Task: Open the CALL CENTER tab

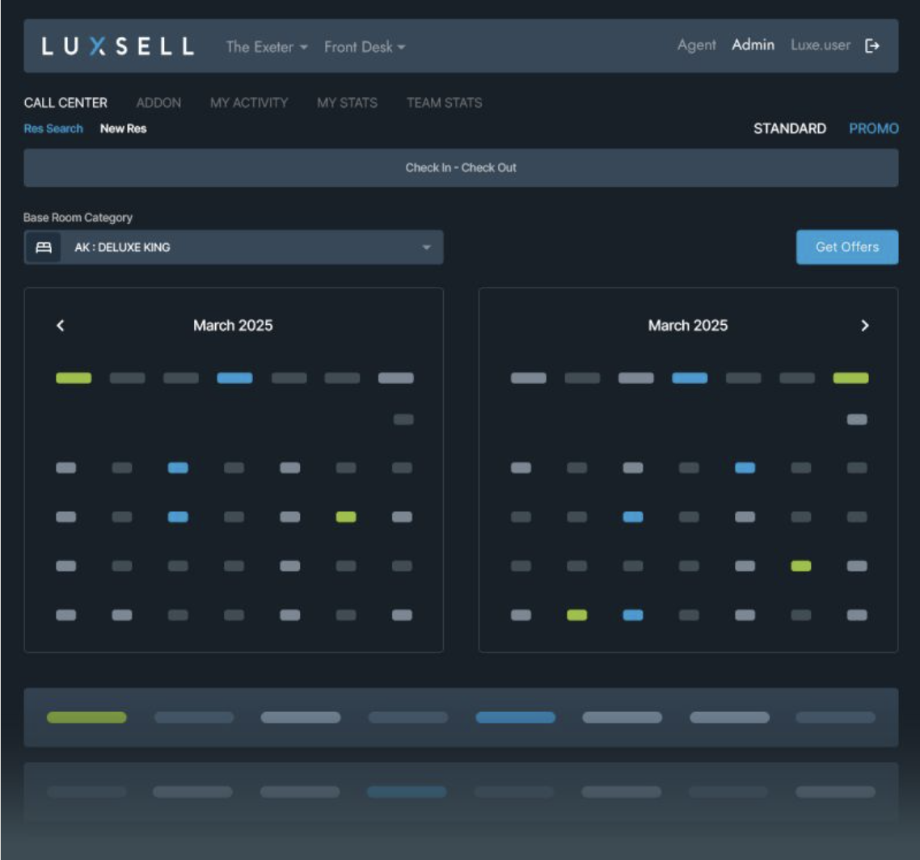Action: click(65, 103)
